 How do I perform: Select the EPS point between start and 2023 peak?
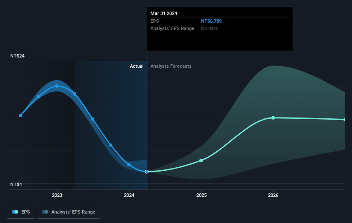(39, 96)
